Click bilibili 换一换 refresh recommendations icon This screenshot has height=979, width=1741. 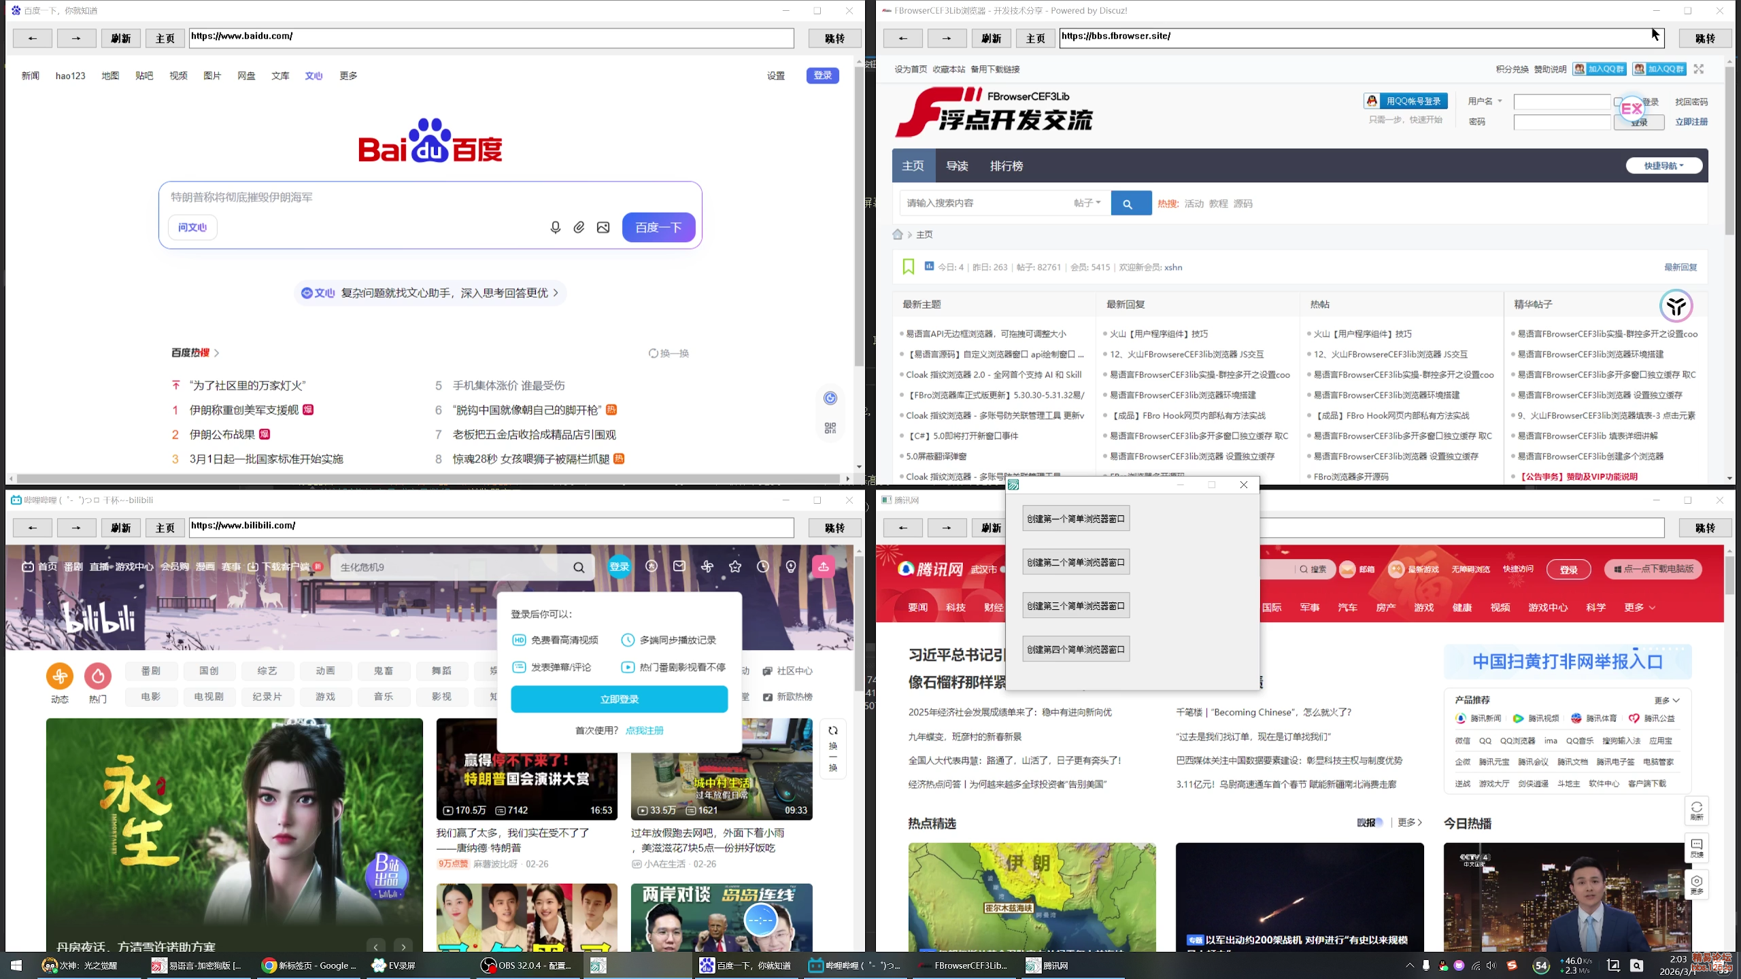point(833,749)
